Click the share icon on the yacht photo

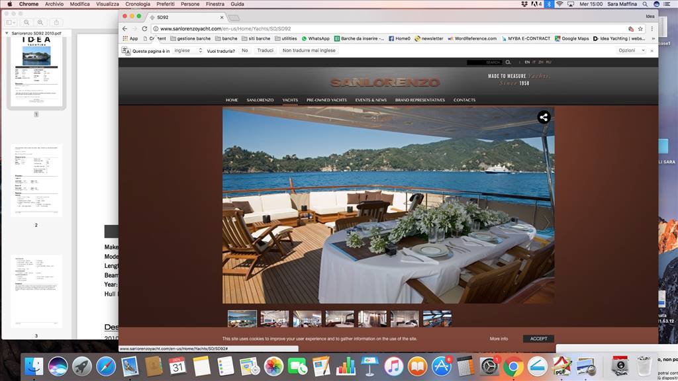[x=544, y=117]
